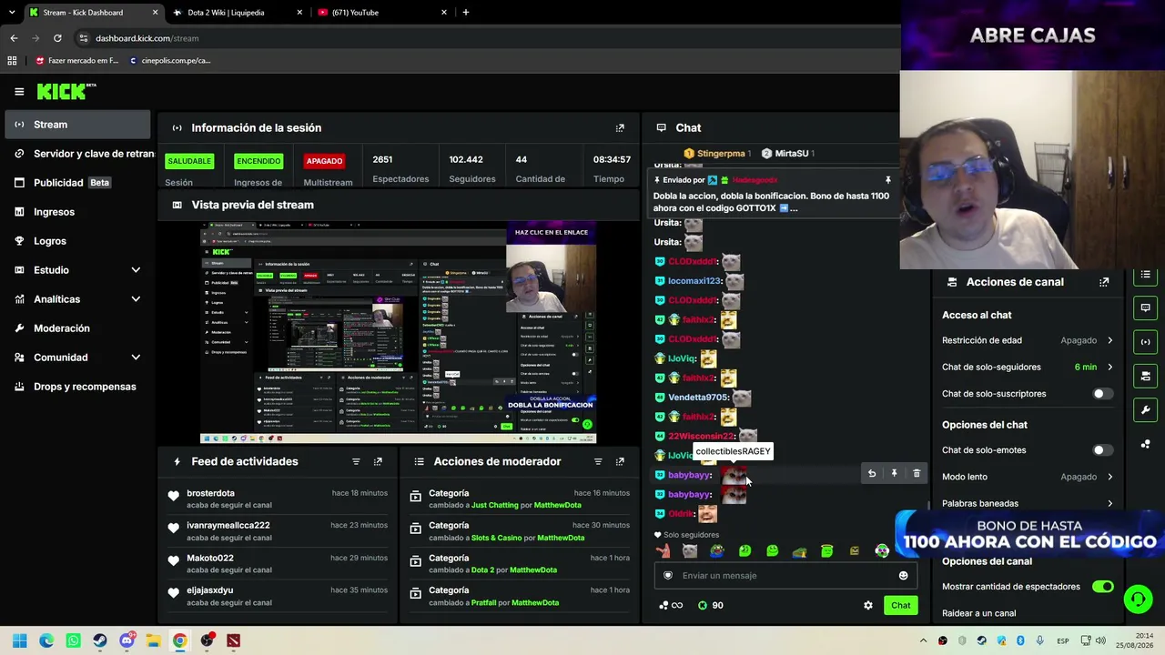This screenshot has height=655, width=1165.
Task: Show hidden system tray icons
Action: pos(923,640)
